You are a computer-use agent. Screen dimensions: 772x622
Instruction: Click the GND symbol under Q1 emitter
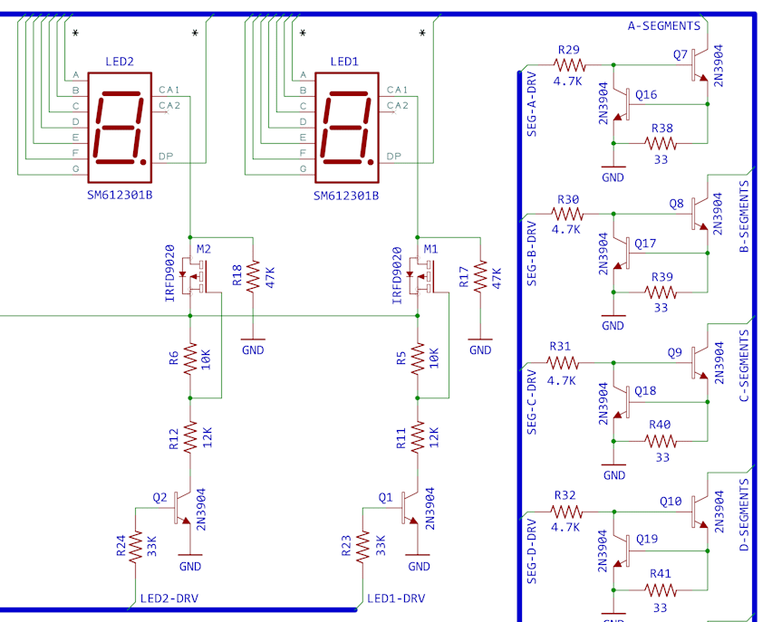(x=419, y=562)
